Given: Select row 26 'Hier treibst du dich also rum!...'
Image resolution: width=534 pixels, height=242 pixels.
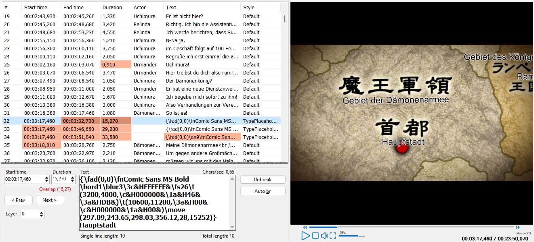Looking at the screenshot, I should coord(141,72).
